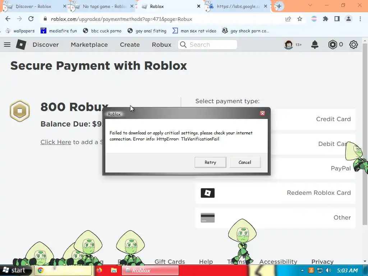Toggle the browser side panel

pos(337,19)
